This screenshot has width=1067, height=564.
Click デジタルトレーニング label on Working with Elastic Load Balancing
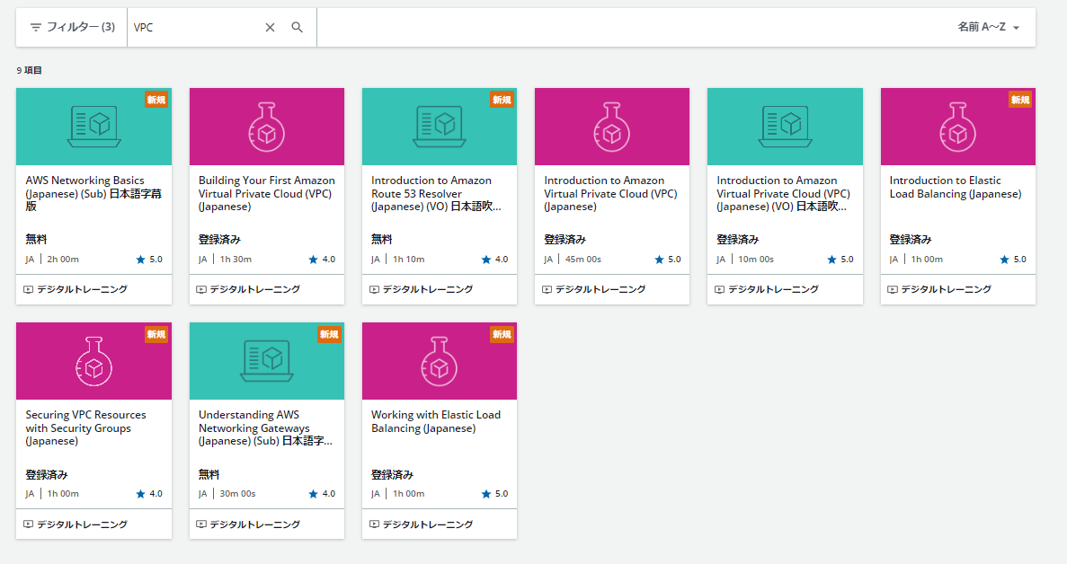(428, 524)
